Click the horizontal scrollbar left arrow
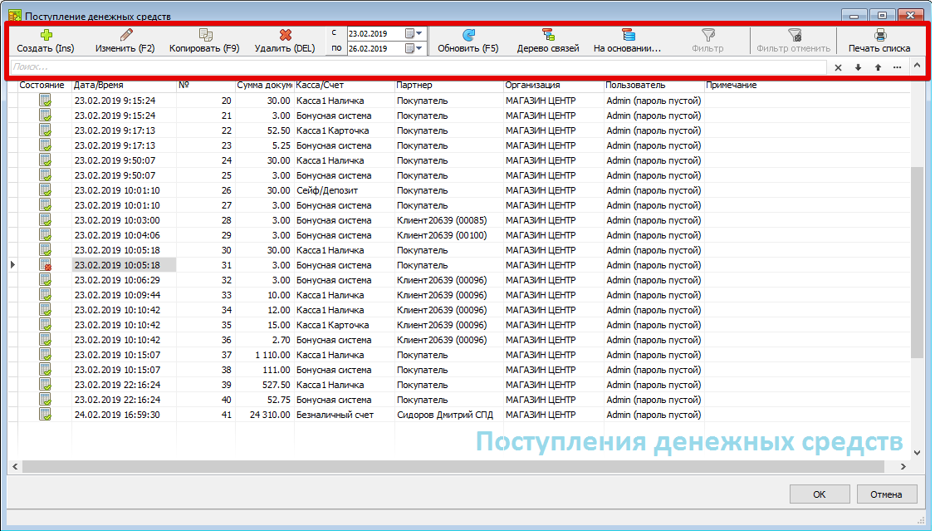935x531 pixels. 15,466
